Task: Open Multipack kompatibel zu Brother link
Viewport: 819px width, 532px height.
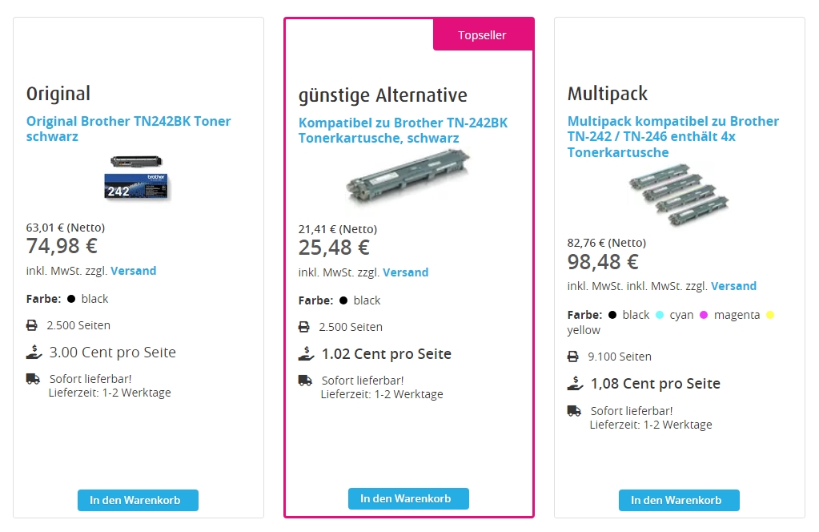Action: (x=672, y=136)
